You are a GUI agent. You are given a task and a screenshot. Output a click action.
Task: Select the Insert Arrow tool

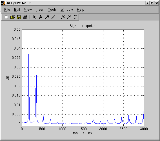click(47, 17)
